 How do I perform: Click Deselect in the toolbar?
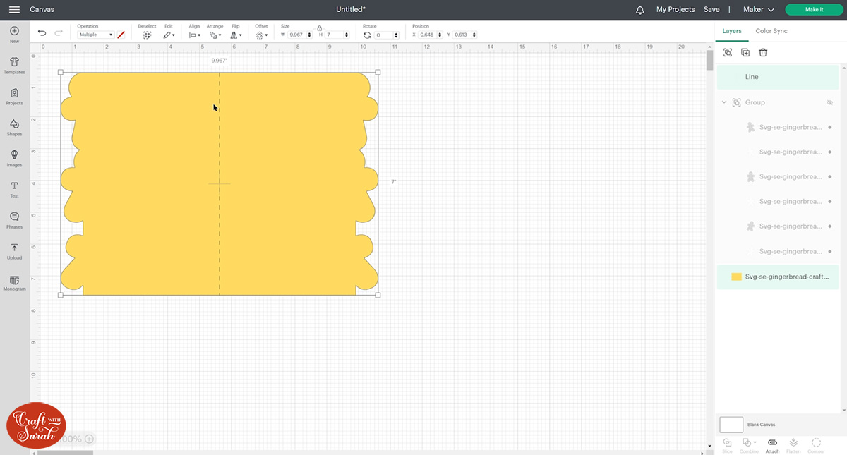147,35
